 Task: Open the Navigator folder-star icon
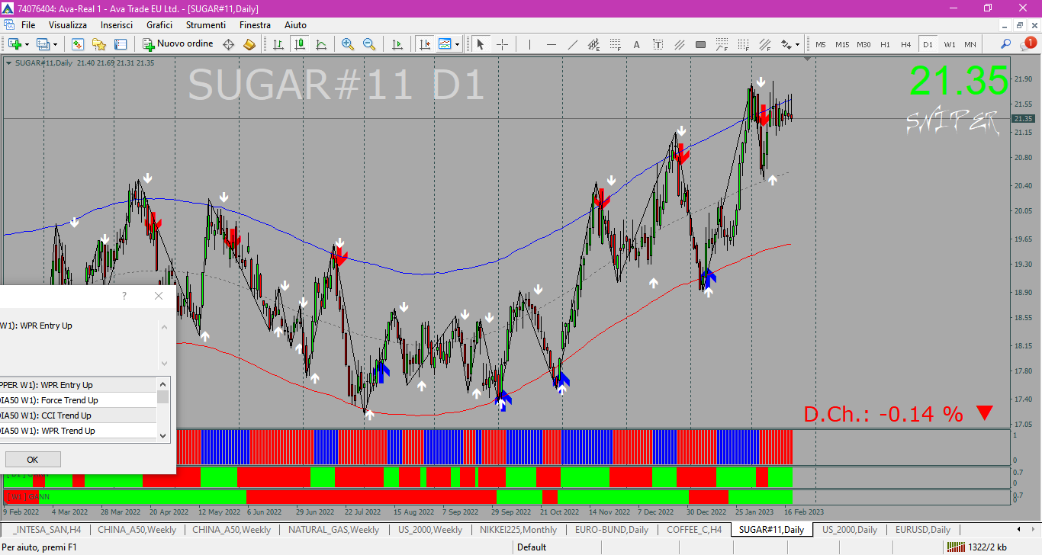pyautogui.click(x=99, y=44)
